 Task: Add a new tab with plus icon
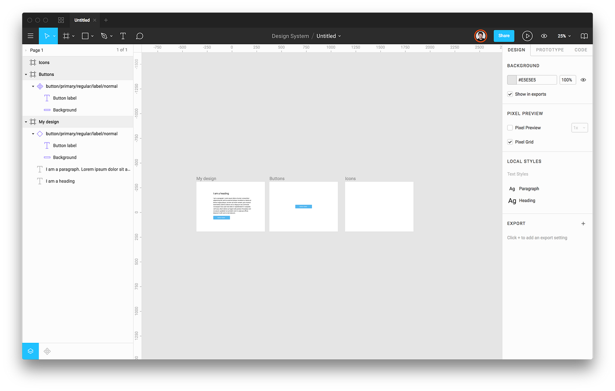[106, 20]
